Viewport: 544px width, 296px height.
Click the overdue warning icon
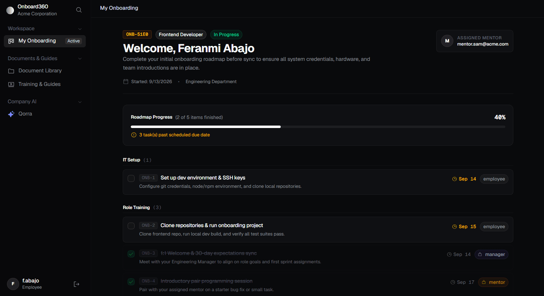(x=134, y=135)
